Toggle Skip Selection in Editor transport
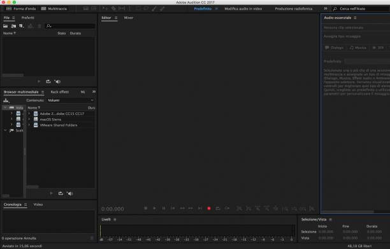Screen dimensions: 390x249 pos(227,208)
